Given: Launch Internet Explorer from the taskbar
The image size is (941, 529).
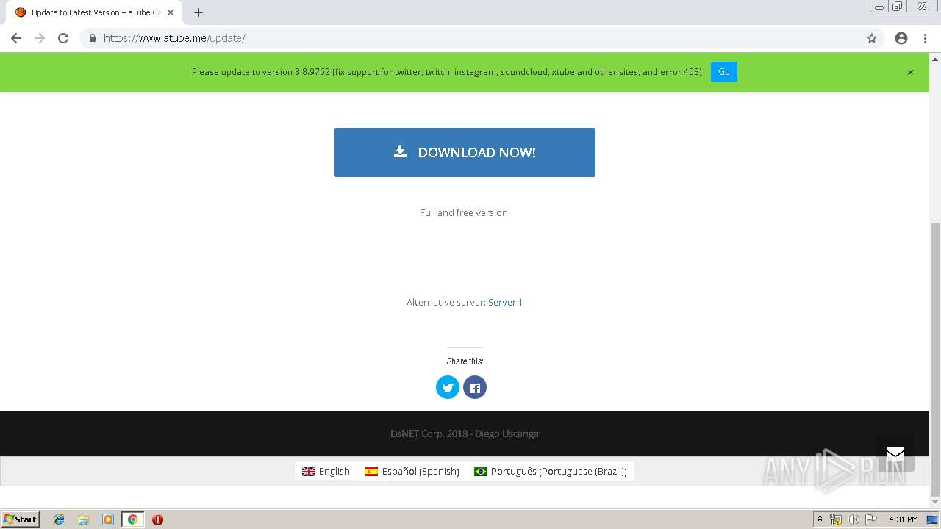Looking at the screenshot, I should (59, 519).
